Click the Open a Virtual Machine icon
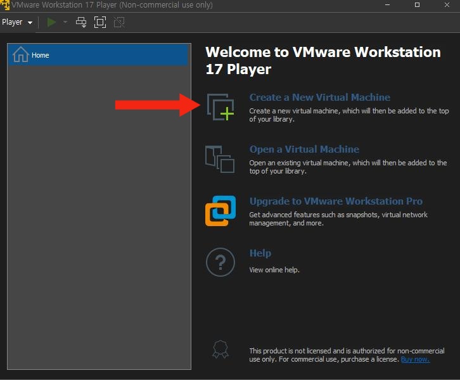The height and width of the screenshot is (380, 460). [x=220, y=158]
